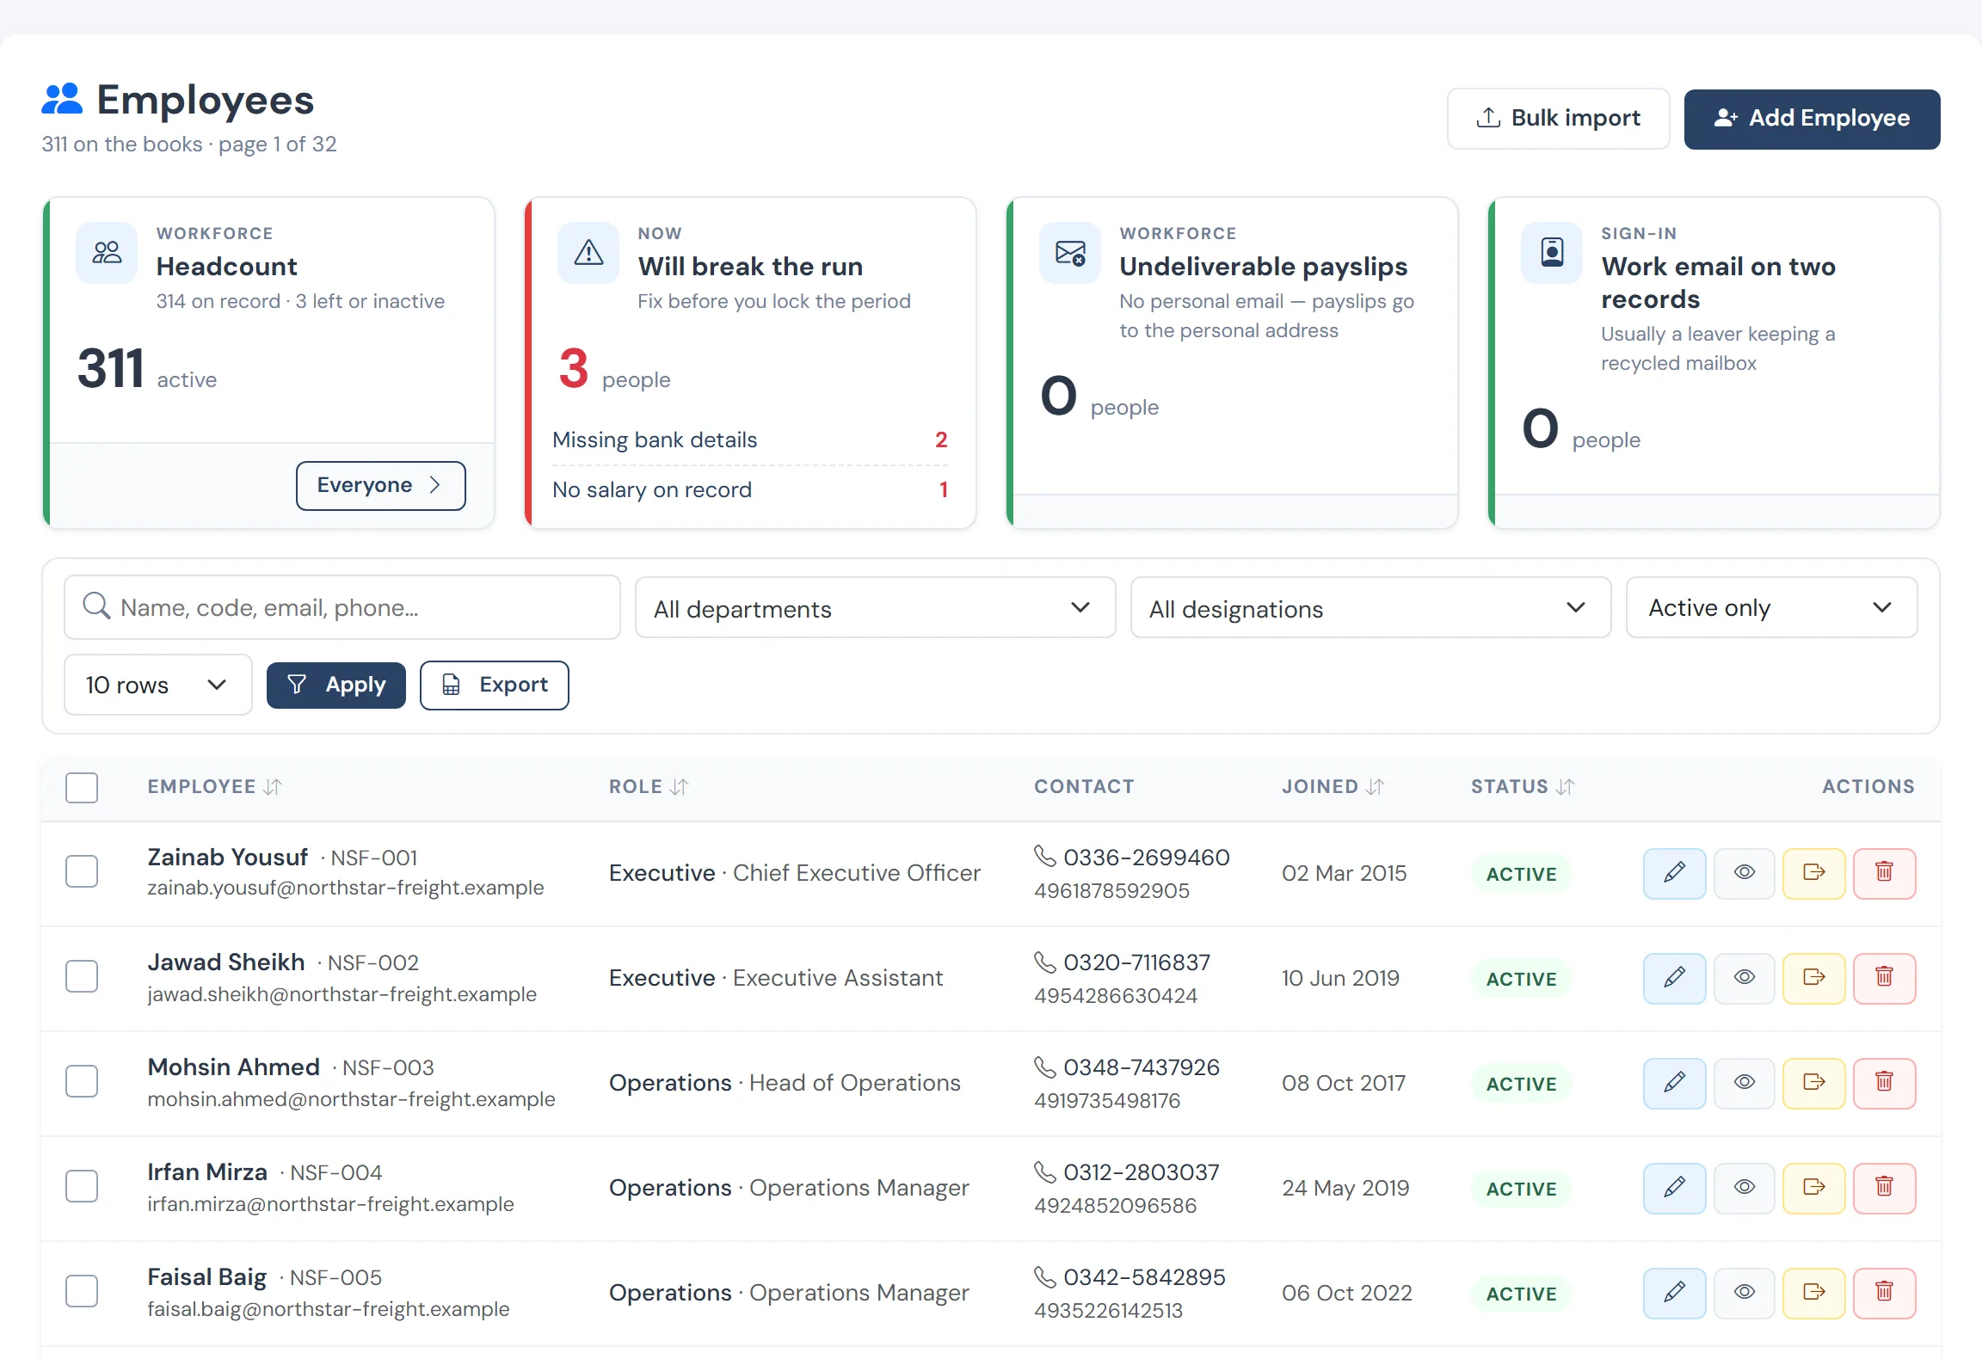Open the edit pencil for Jawad Sheikh
Screen dimensions: 1982x1359
click(x=1674, y=978)
